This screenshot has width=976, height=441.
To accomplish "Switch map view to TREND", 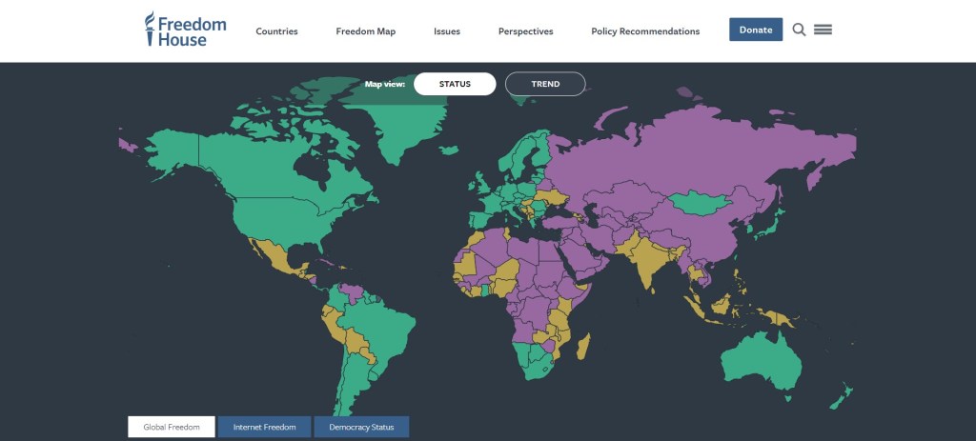I will (x=545, y=84).
